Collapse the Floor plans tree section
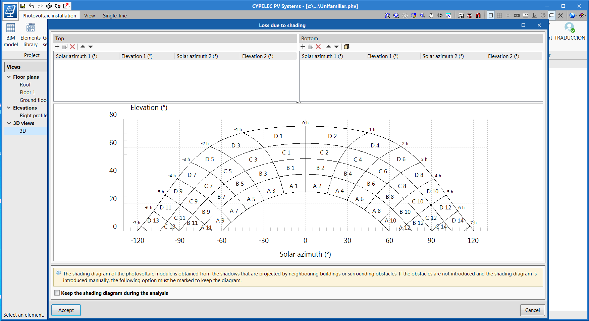 [8, 77]
